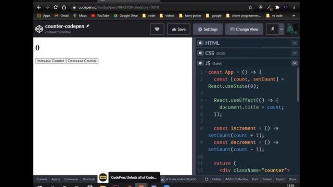Open the Assets panel
333x187 pixels.
[56, 179]
